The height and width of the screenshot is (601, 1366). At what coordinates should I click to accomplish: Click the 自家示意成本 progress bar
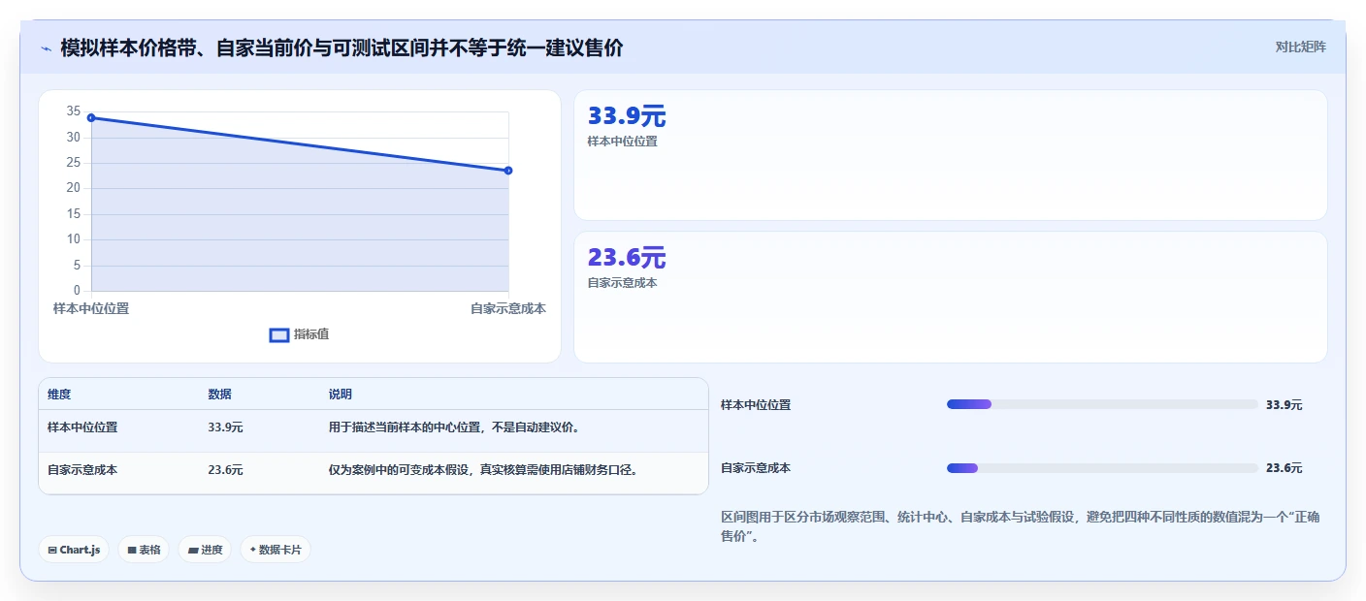tap(1102, 468)
